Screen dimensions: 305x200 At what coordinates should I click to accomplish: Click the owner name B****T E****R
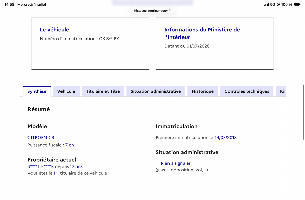point(41,166)
